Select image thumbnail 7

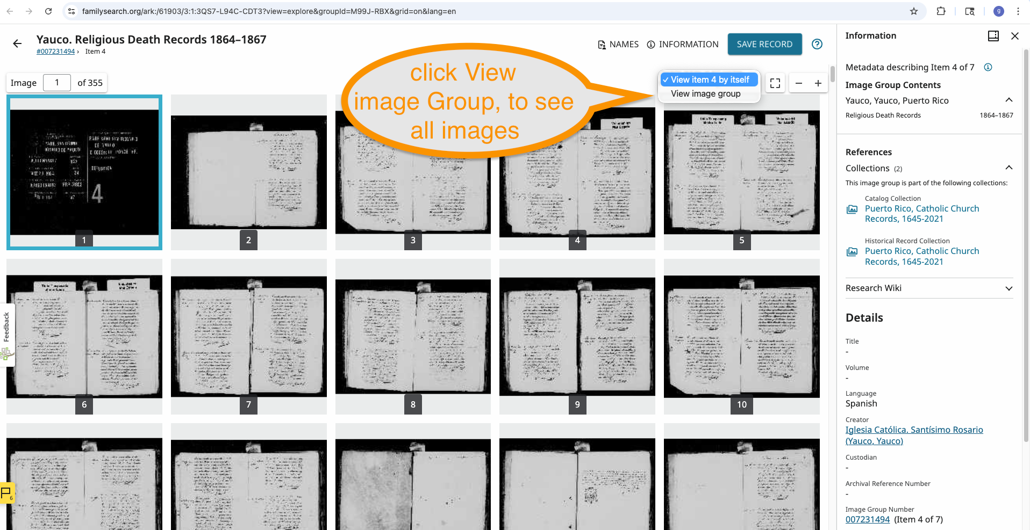[x=249, y=337]
